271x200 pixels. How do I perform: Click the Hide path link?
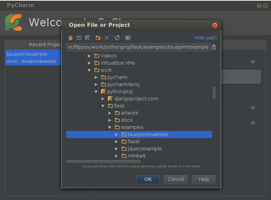point(205,38)
